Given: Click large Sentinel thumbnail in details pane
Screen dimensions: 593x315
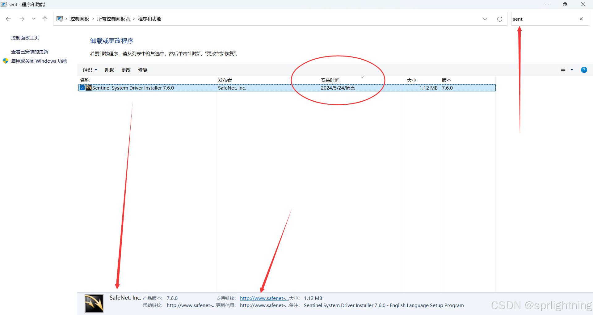Looking at the screenshot, I should 94,304.
